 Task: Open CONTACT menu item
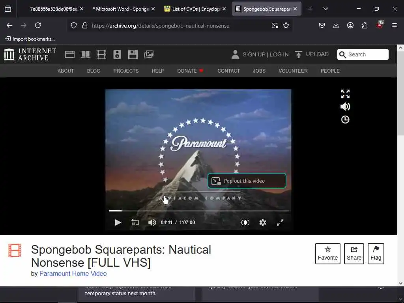(x=228, y=71)
